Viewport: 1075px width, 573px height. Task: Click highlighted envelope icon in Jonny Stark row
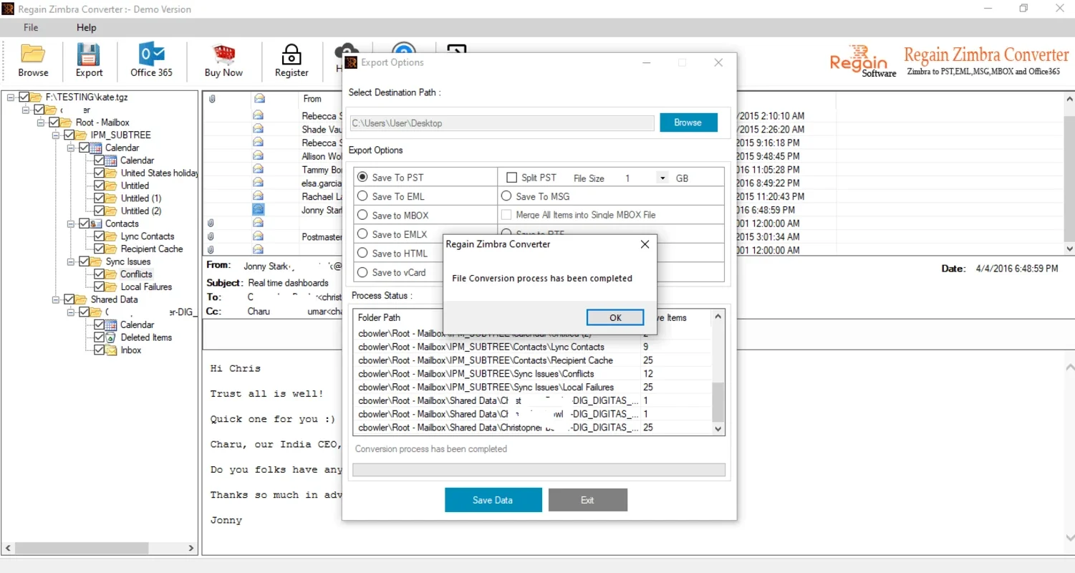tap(259, 209)
